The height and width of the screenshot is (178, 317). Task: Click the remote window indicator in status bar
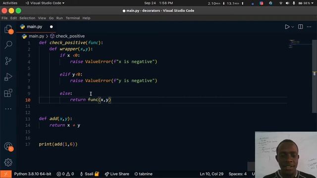click(x=5, y=174)
